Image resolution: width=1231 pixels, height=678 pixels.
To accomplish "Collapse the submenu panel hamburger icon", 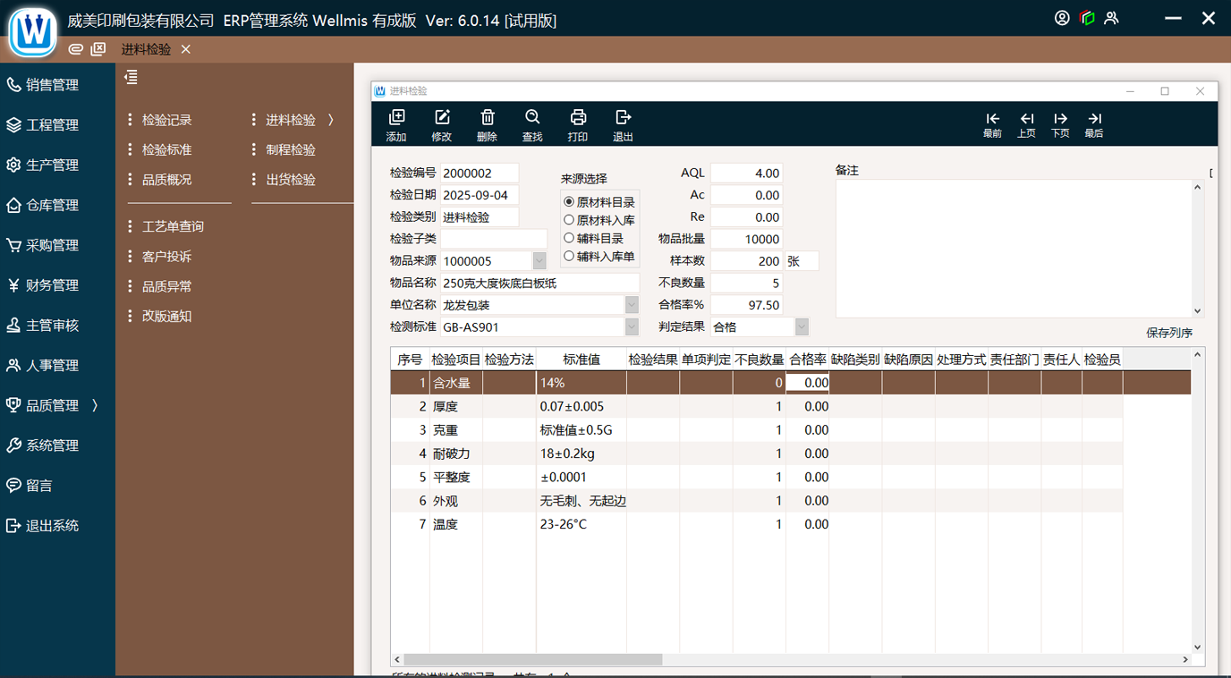I will [132, 78].
